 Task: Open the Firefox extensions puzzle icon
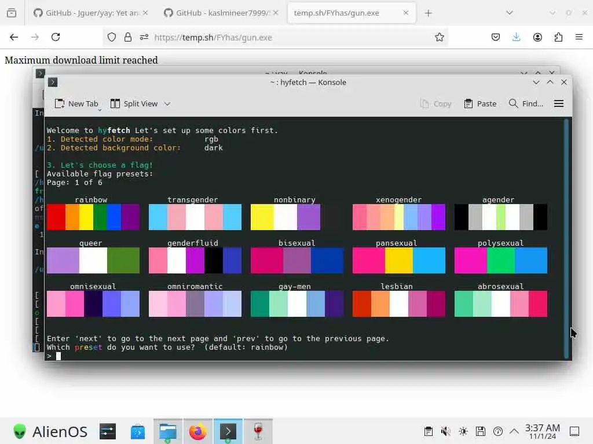pos(558,37)
